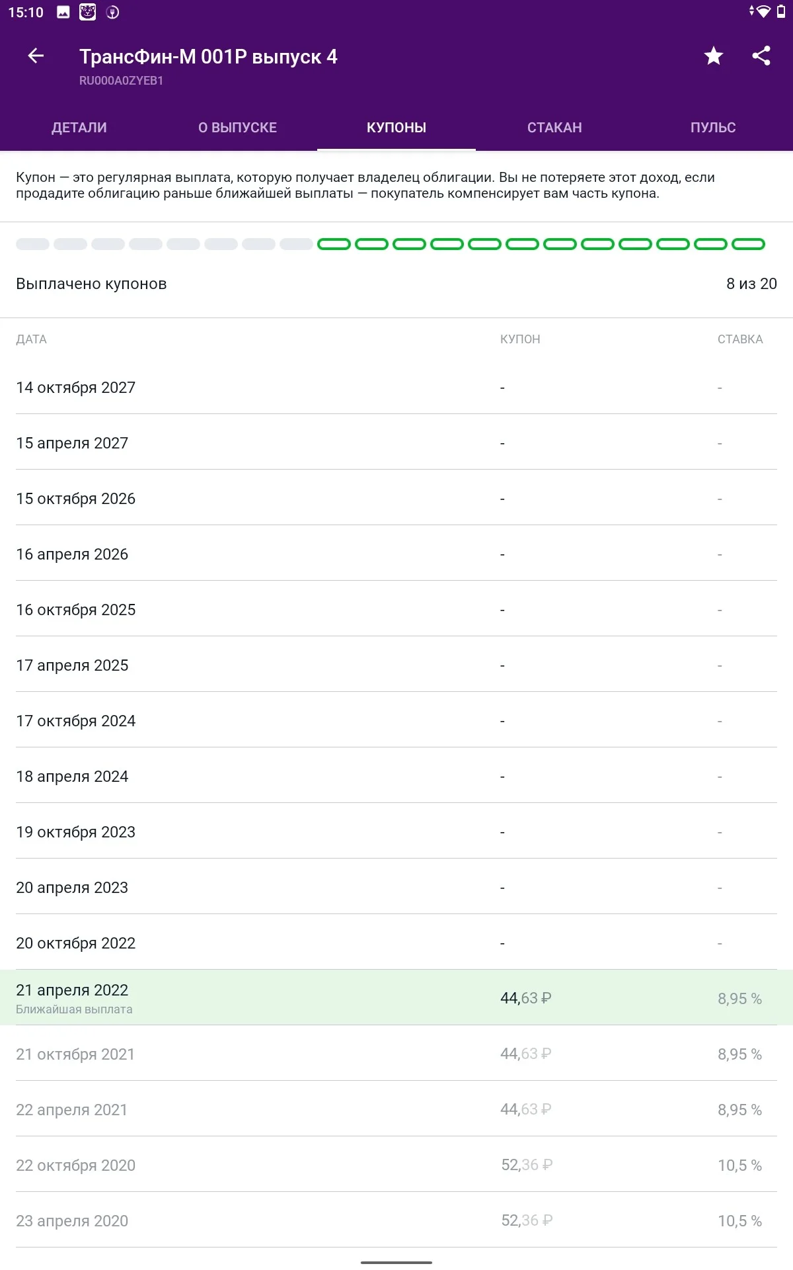This screenshot has width=793, height=1270.
Task: Select the 20 апреля 2023 row
Action: 397,888
